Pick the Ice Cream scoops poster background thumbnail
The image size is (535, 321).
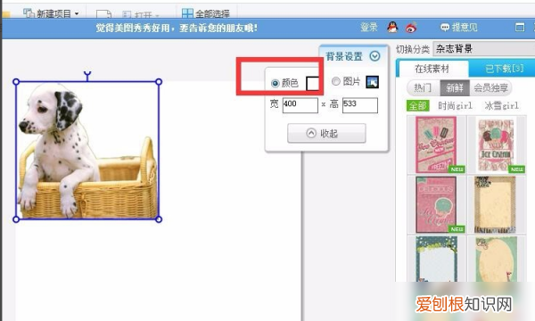click(x=497, y=144)
